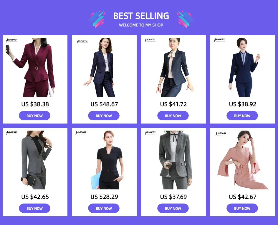Viewport: 278px width, 225px height.
Task: Click BUY NOW under US $37.69
Action: tap(173, 208)
